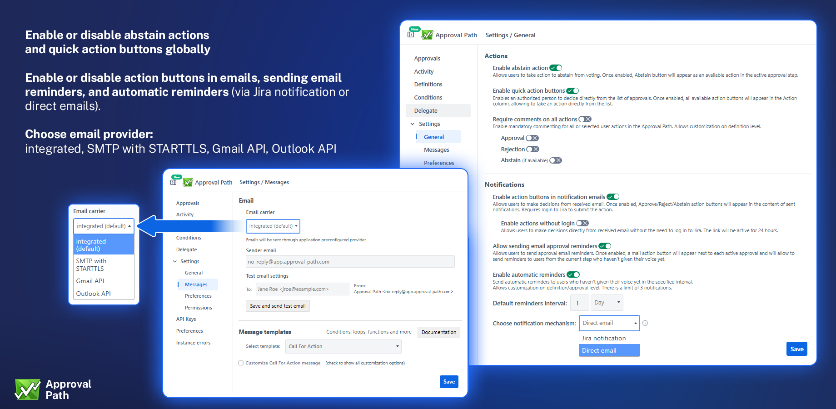Image resolution: width=836 pixels, height=409 pixels.
Task: Click the test email To recipient field
Action: click(x=303, y=289)
